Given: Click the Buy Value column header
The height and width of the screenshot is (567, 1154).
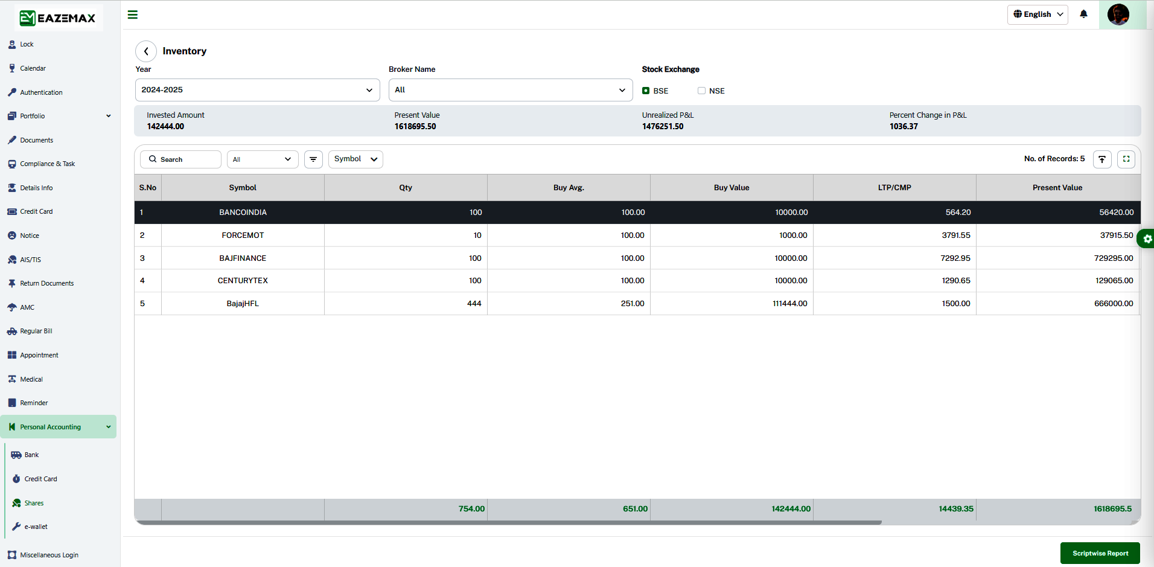Looking at the screenshot, I should coord(732,188).
